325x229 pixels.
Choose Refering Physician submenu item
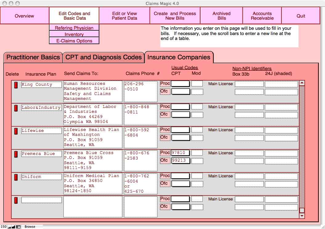(x=74, y=28)
